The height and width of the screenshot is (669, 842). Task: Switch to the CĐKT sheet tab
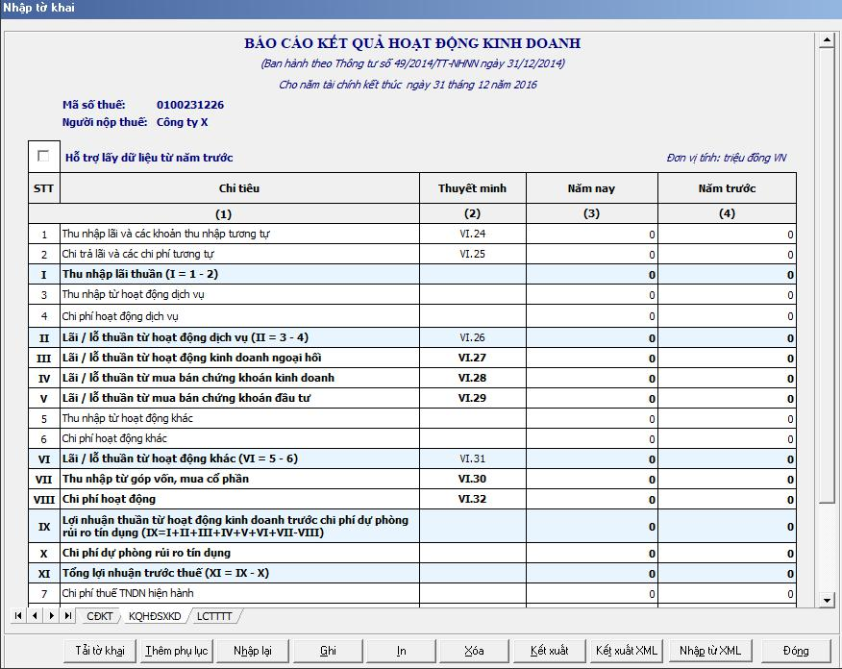(99, 616)
